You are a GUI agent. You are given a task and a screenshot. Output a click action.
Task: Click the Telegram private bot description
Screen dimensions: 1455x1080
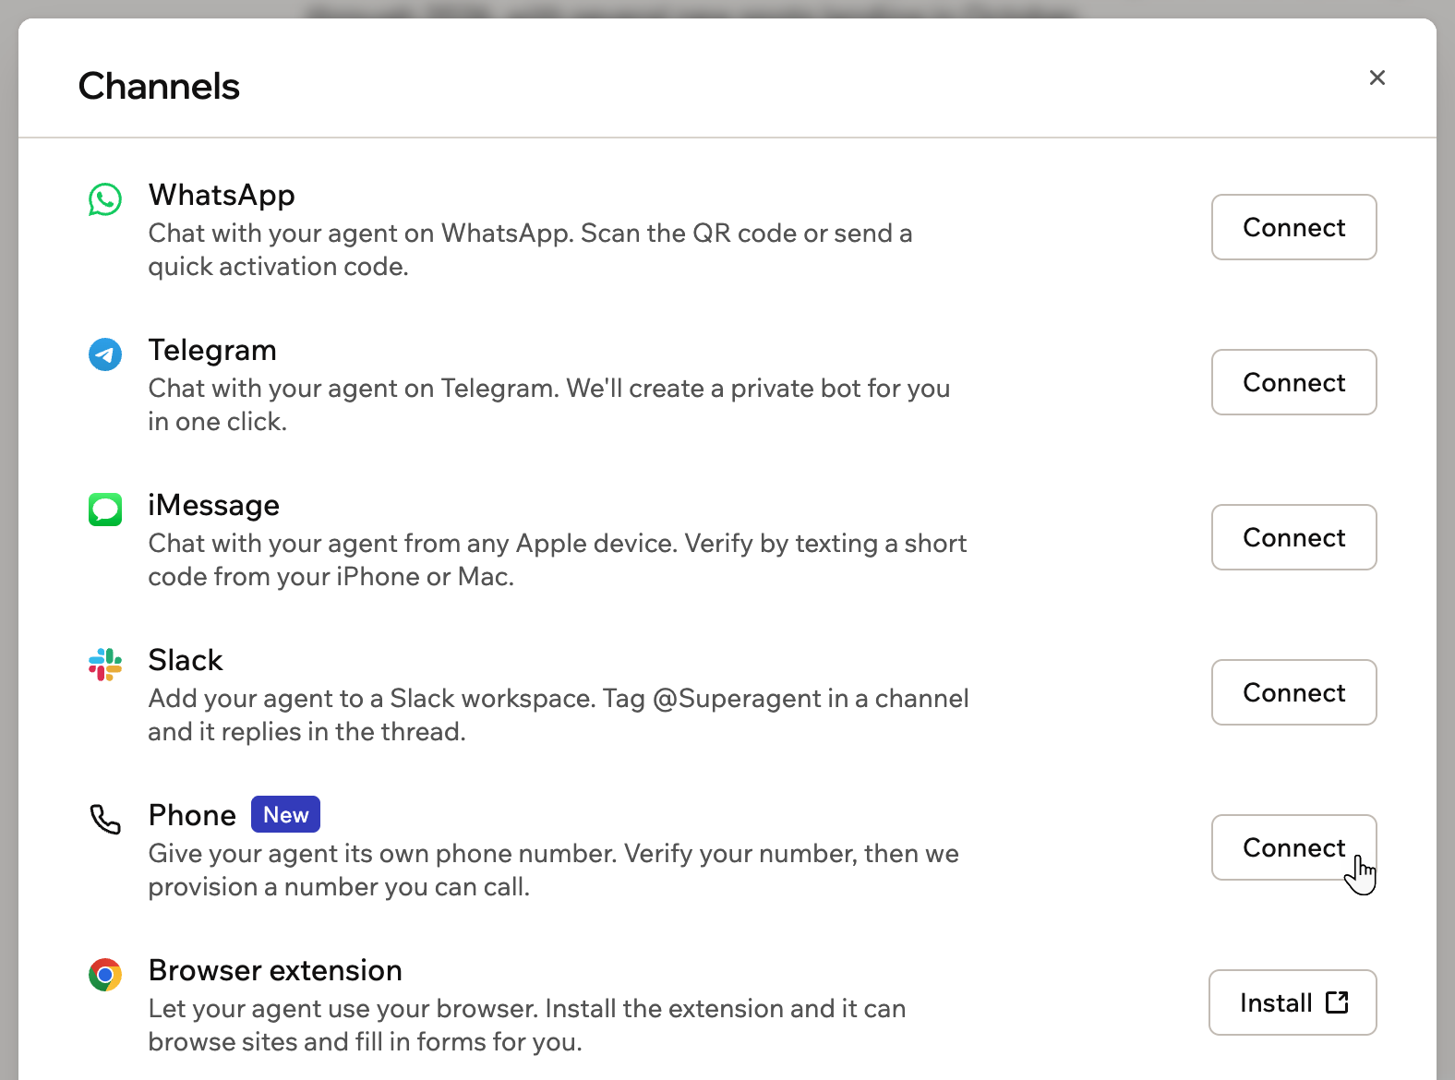coord(549,404)
